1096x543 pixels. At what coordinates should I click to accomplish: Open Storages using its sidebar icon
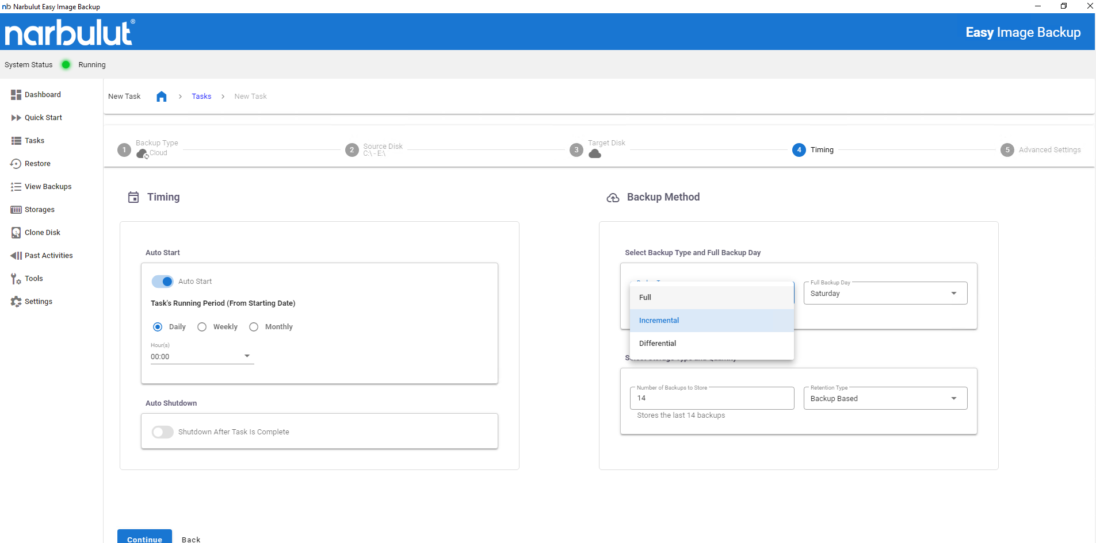[16, 210]
